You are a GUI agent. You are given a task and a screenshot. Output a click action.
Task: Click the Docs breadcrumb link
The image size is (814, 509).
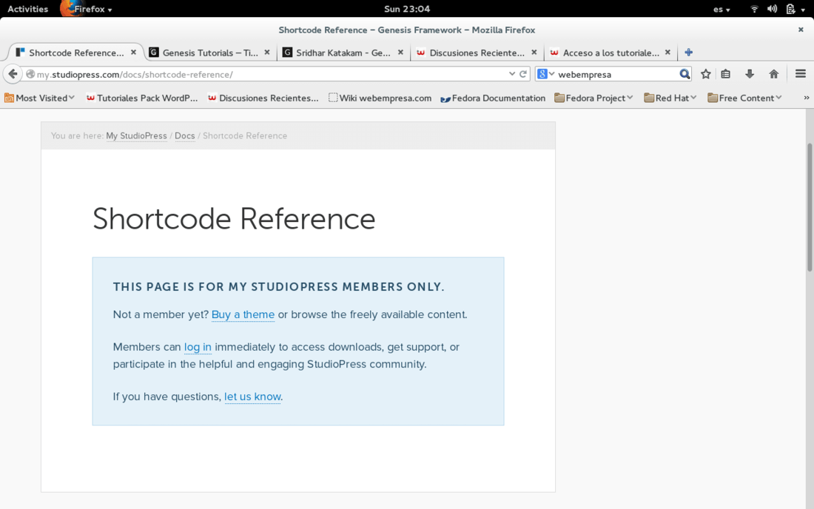185,136
